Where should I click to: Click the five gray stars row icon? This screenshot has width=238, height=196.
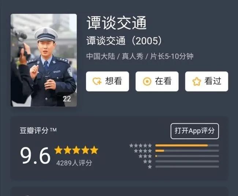coord(141,145)
